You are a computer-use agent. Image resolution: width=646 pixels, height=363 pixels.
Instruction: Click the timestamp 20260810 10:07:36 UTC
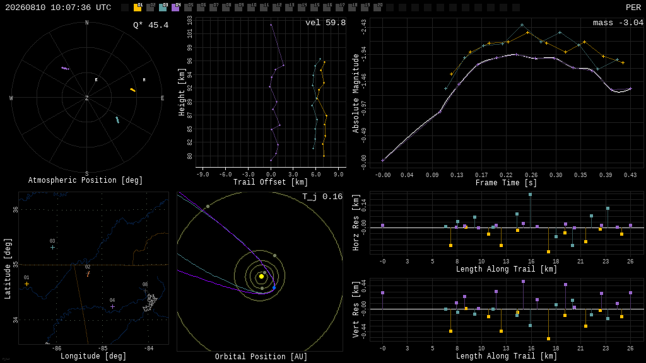[x=58, y=8]
